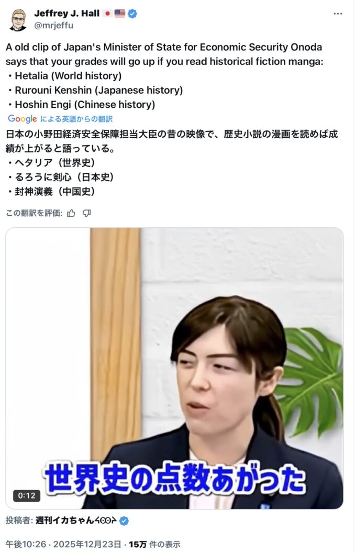Rate the translation with thumbs up

pyautogui.click(x=71, y=213)
